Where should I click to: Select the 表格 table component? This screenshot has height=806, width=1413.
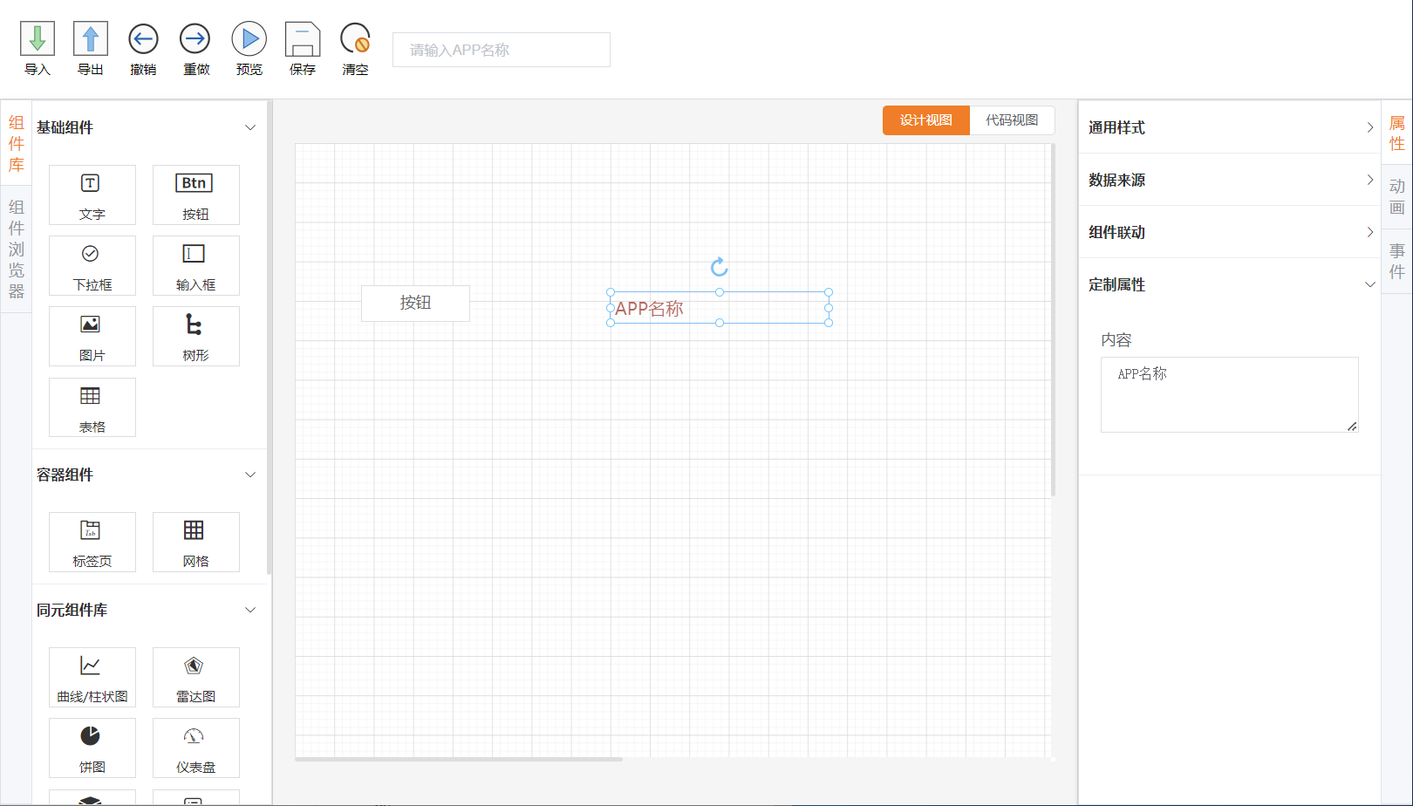point(92,407)
